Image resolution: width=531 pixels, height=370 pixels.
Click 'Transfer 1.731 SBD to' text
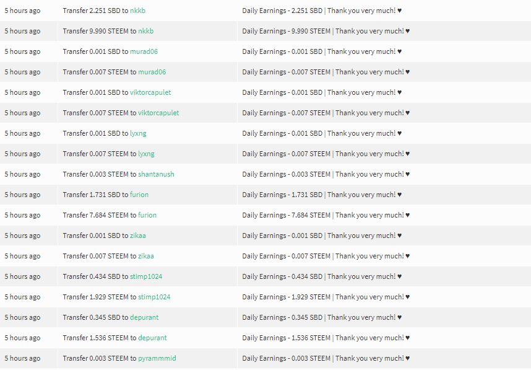[95, 195]
